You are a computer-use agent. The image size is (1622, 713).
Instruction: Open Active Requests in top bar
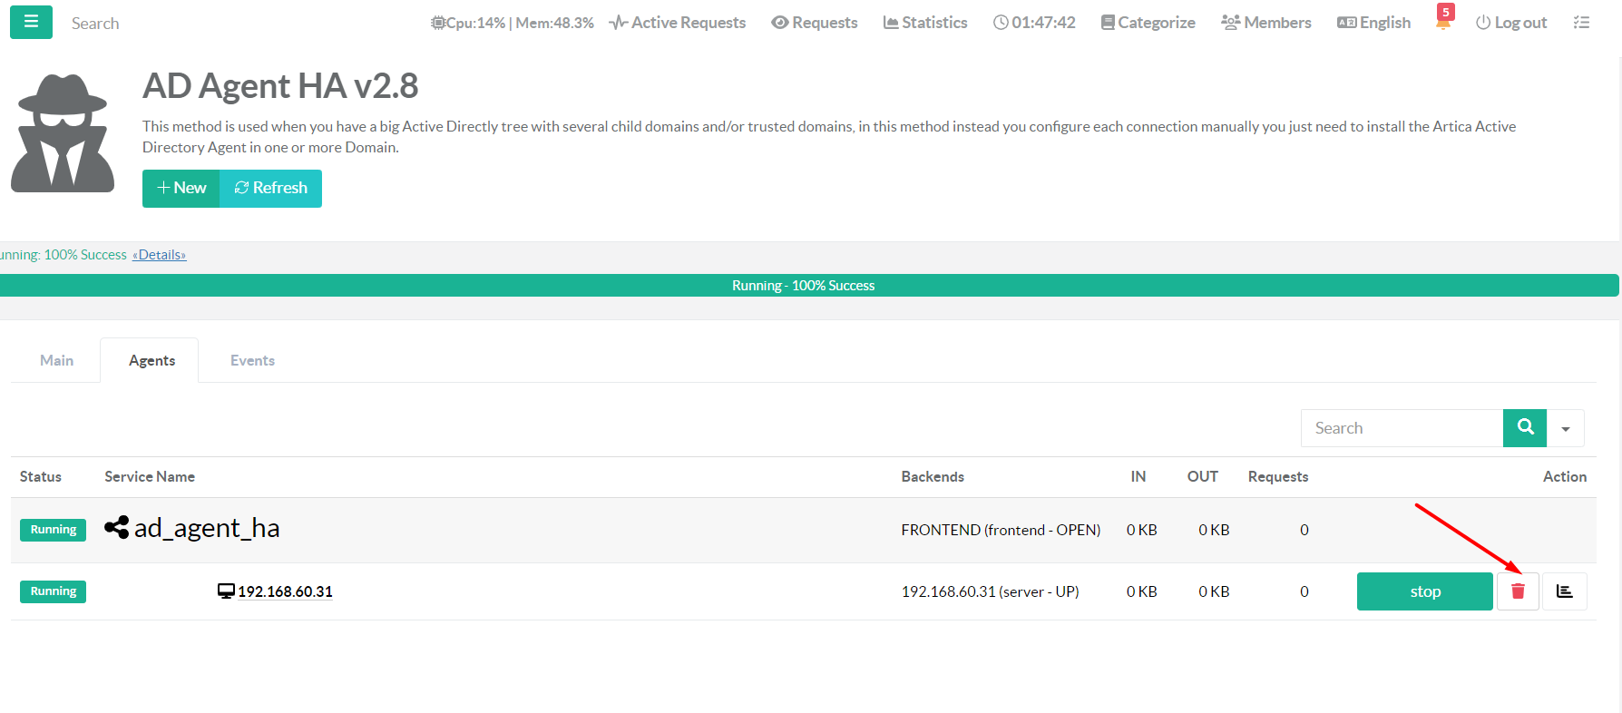pyautogui.click(x=678, y=23)
